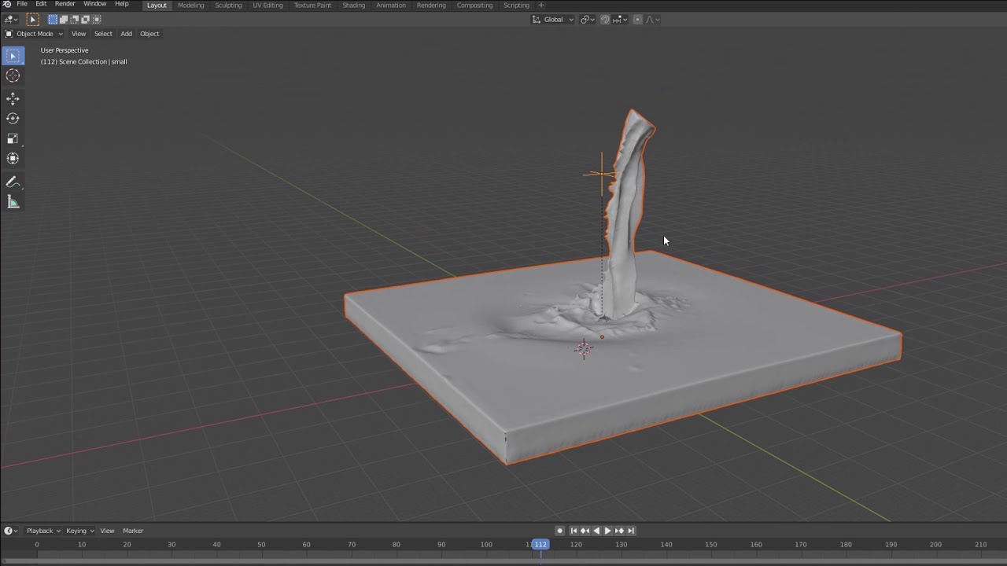
Task: Add a new workspace with plus button
Action: 540,6
